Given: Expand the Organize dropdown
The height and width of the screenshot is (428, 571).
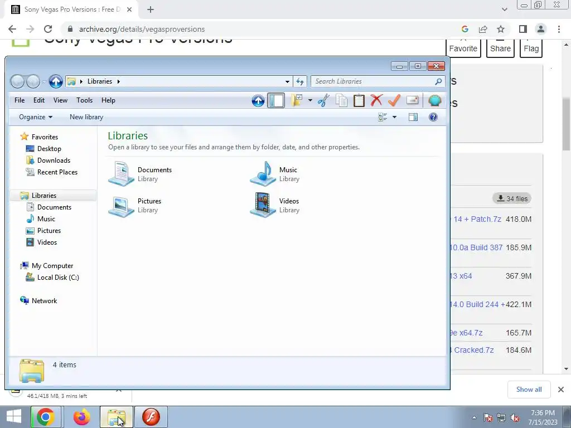Looking at the screenshot, I should (36, 117).
